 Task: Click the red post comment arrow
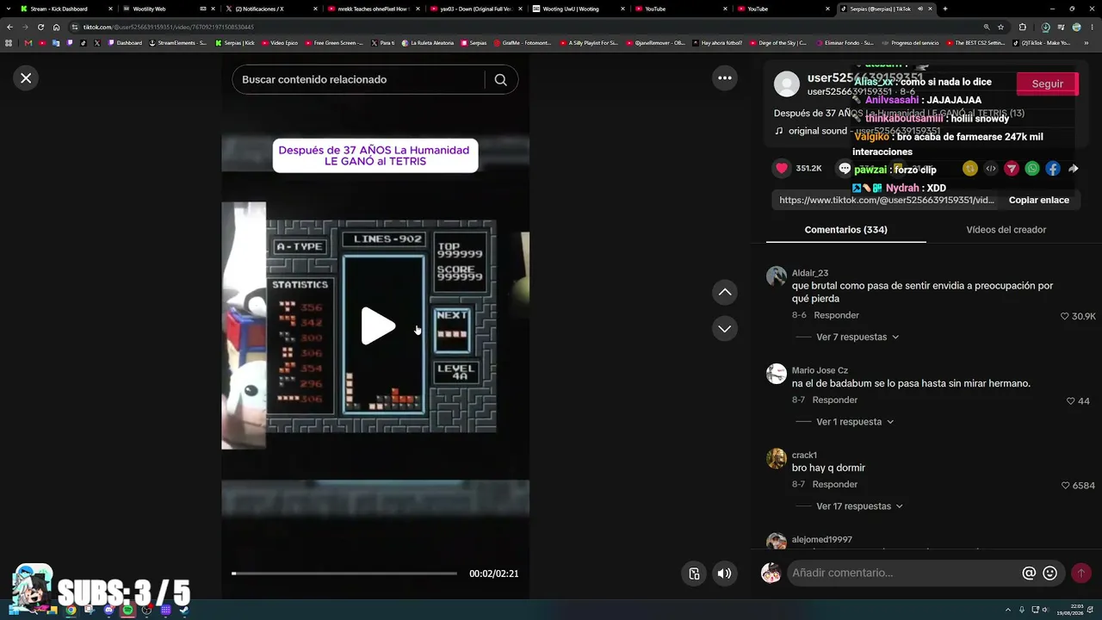pyautogui.click(x=1080, y=573)
